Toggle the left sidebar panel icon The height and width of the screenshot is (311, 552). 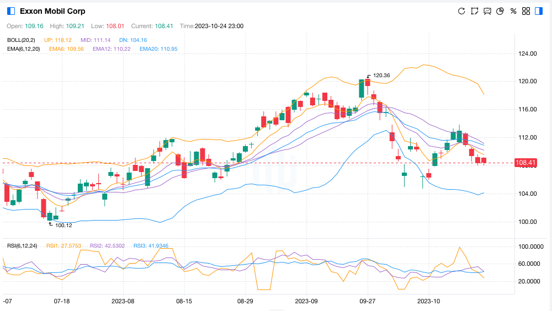click(x=11, y=11)
